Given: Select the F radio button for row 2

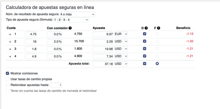Looking at the screenshot, I should (157, 41).
